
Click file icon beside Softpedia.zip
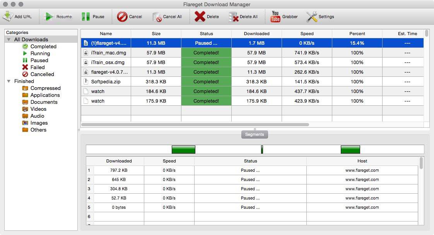[x=86, y=81]
